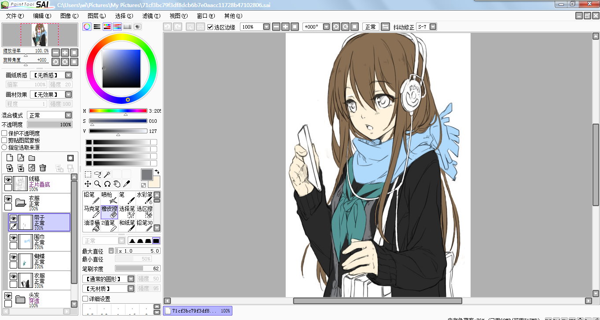Open the 抖动修正 S-7 dropdown
600x320 pixels.
pos(427,27)
